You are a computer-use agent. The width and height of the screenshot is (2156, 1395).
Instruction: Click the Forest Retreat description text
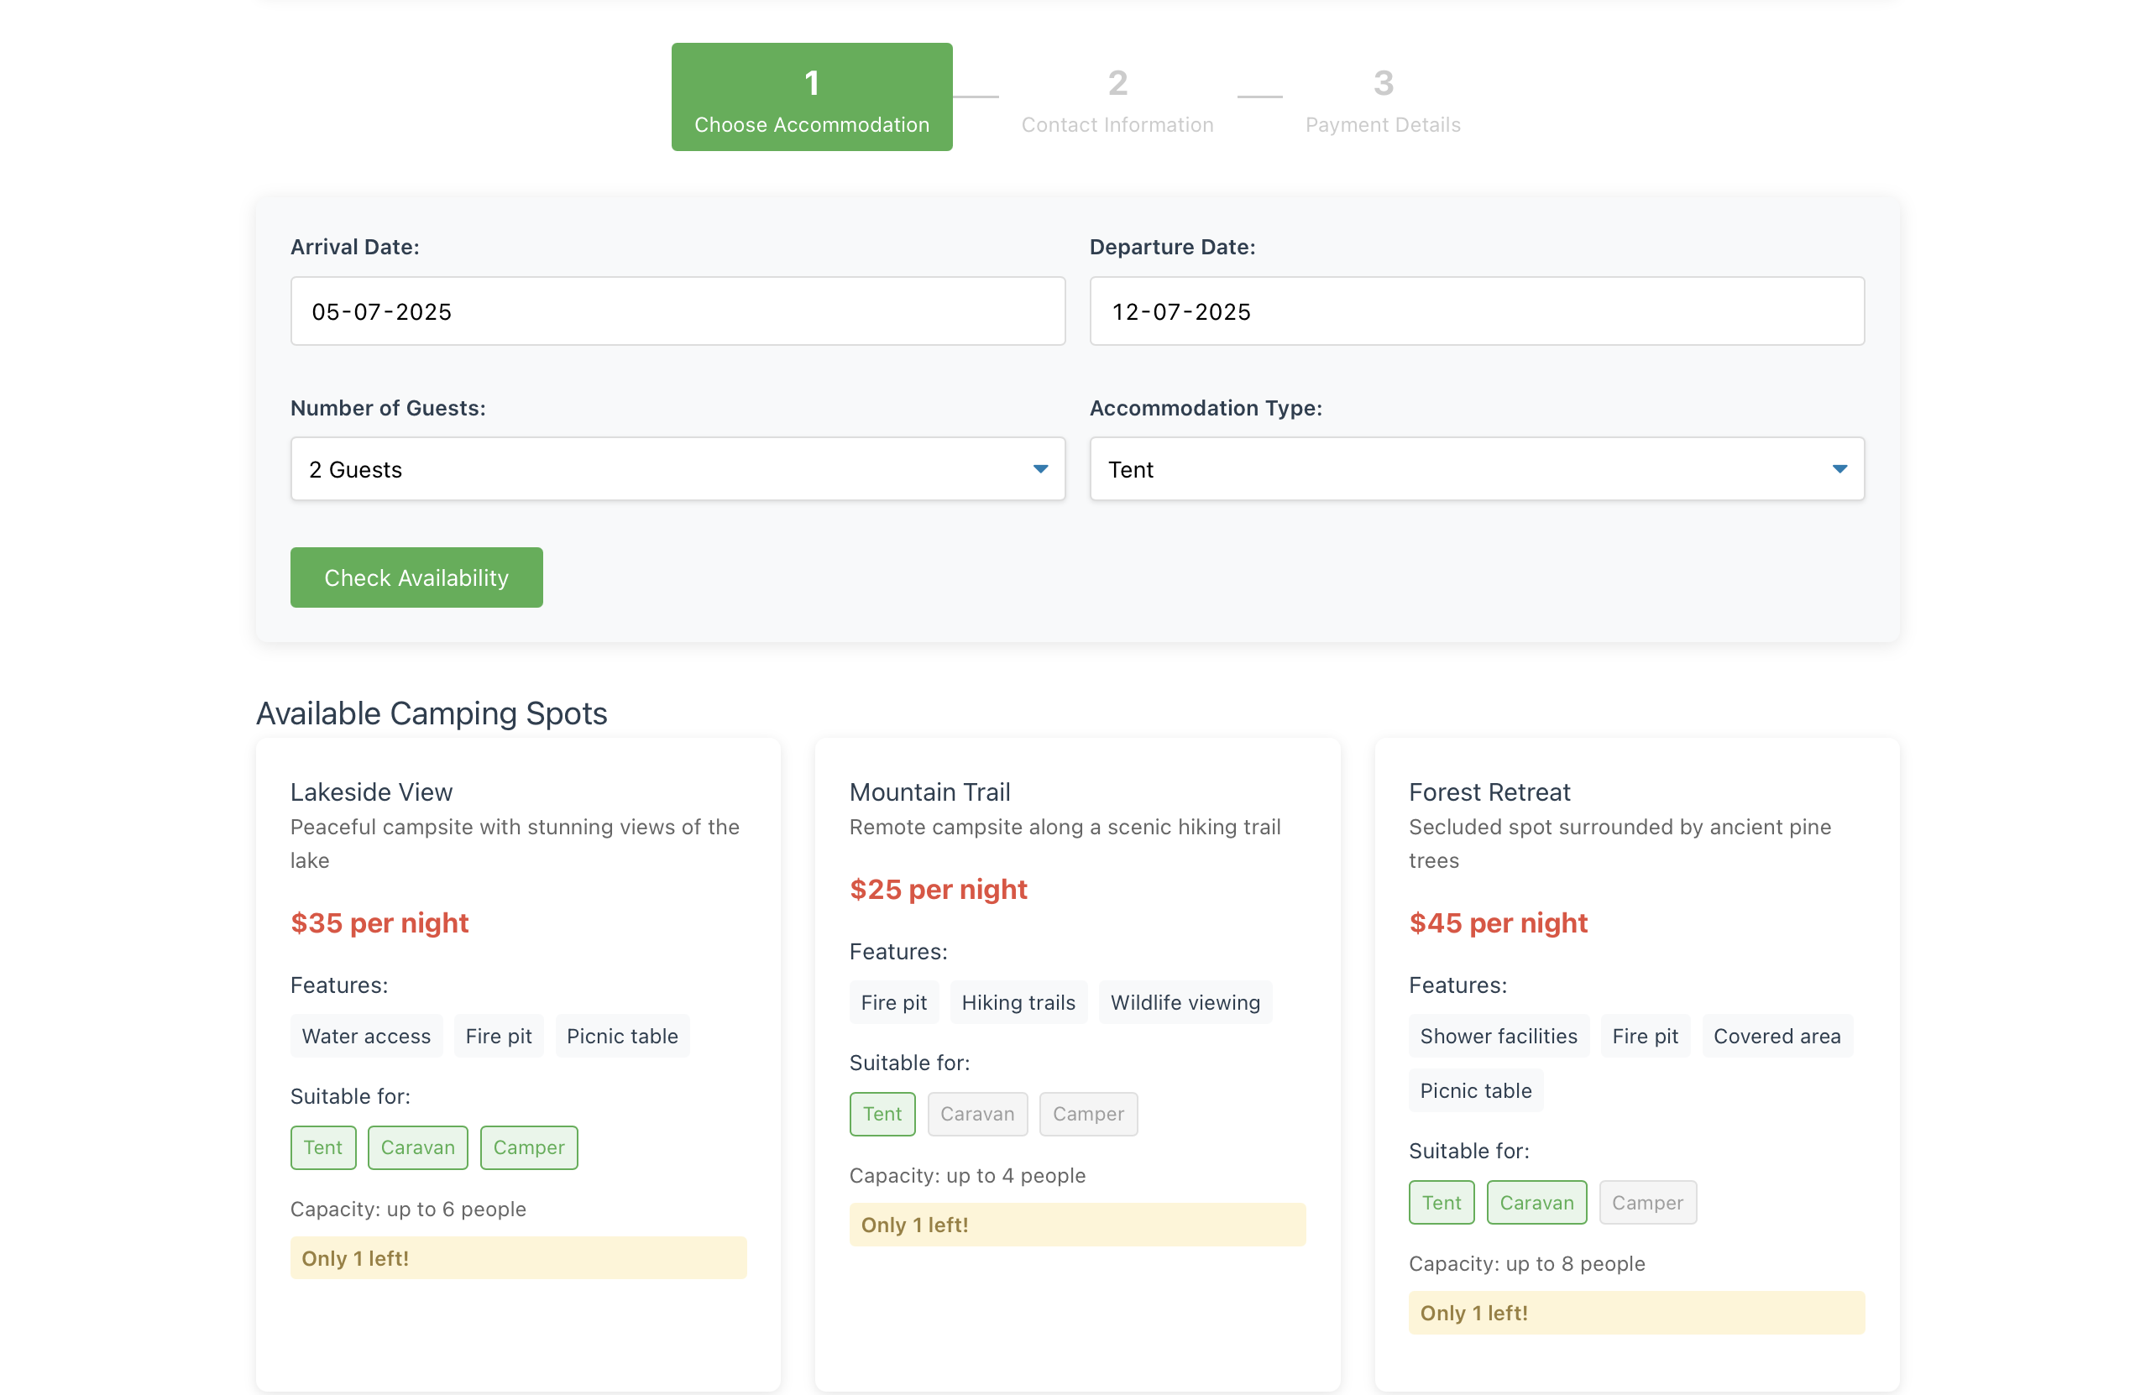(1620, 844)
